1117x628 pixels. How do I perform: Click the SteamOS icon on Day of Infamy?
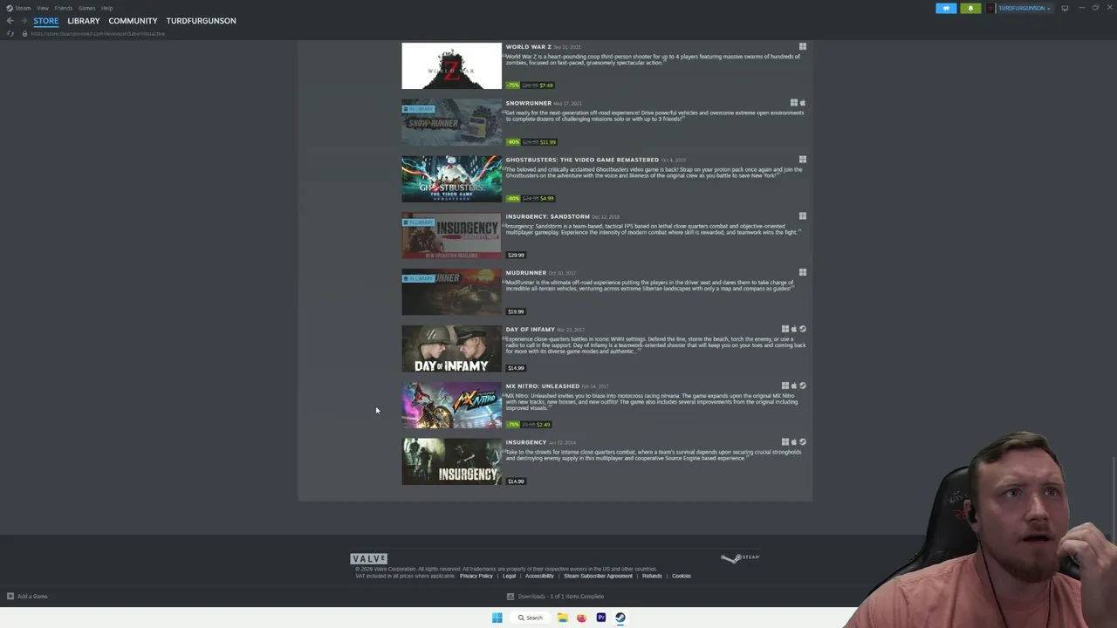point(802,329)
